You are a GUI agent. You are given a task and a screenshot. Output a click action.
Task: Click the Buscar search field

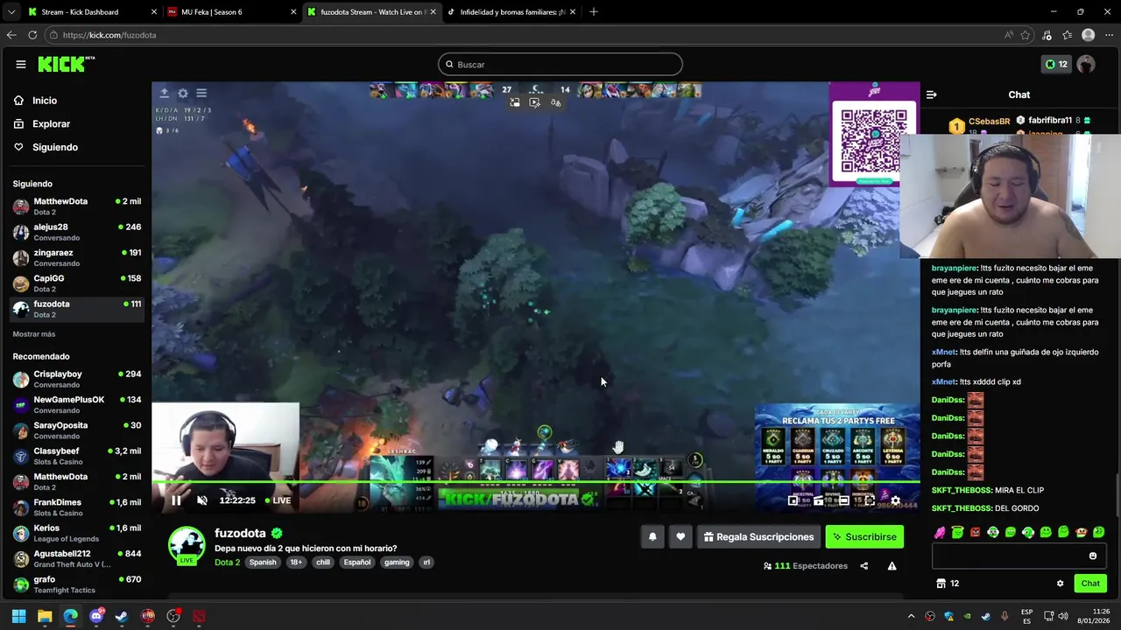click(560, 65)
